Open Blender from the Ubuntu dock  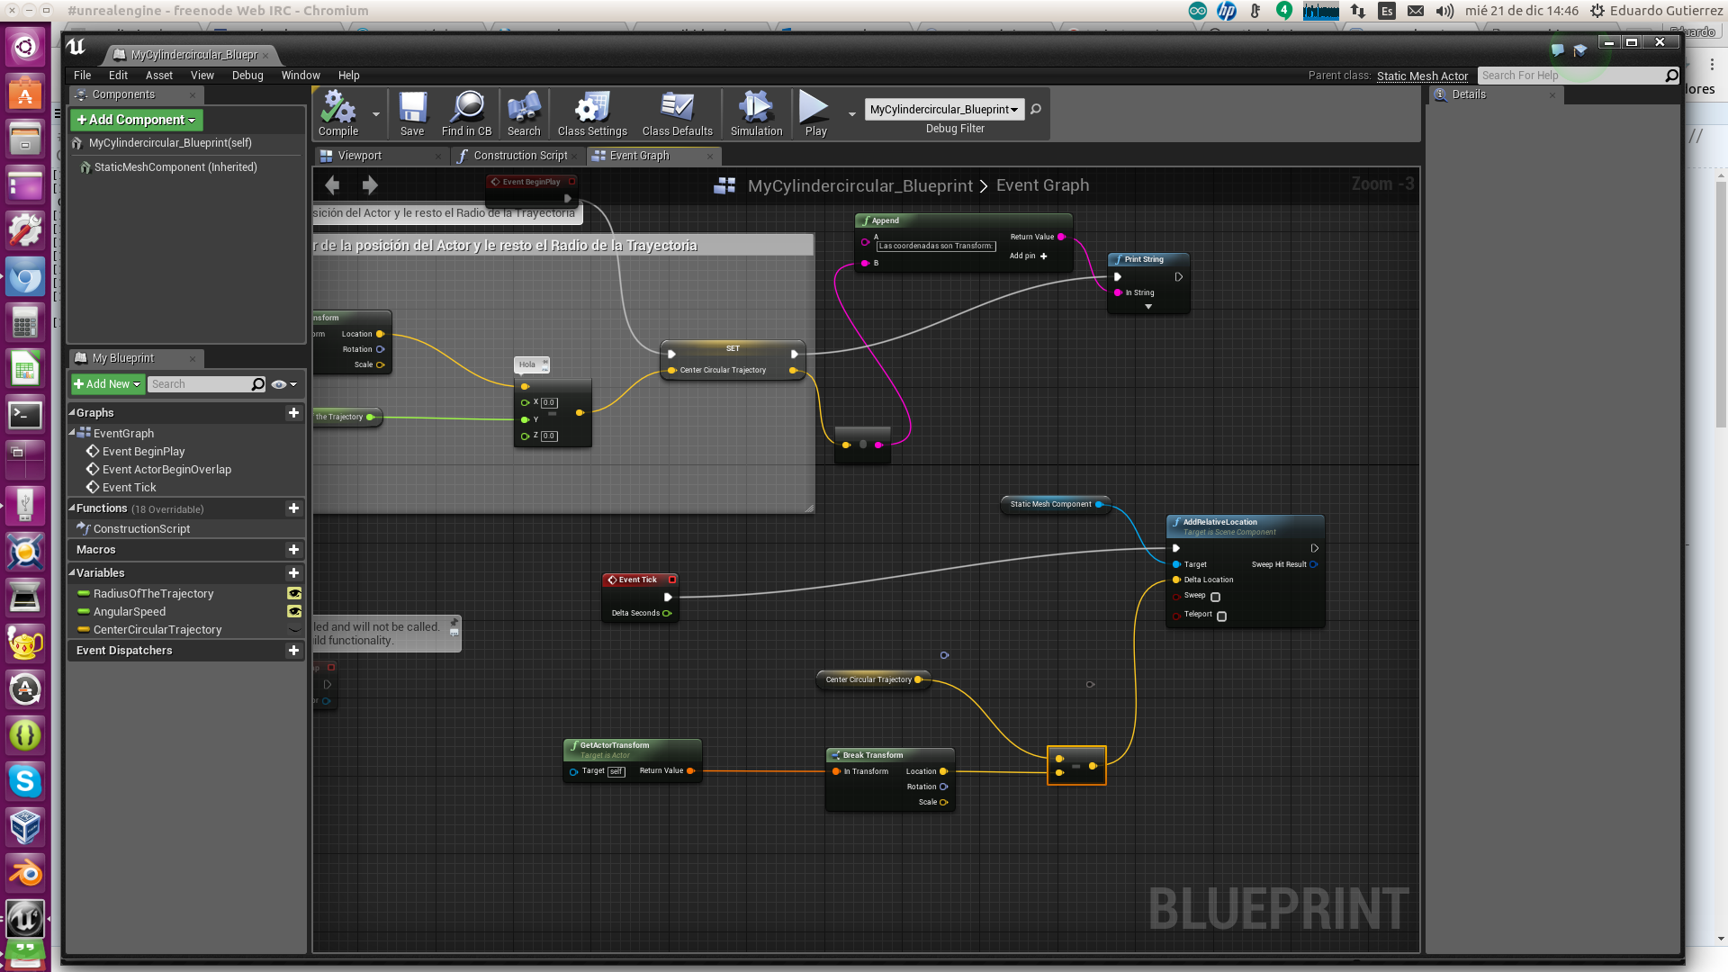25,873
